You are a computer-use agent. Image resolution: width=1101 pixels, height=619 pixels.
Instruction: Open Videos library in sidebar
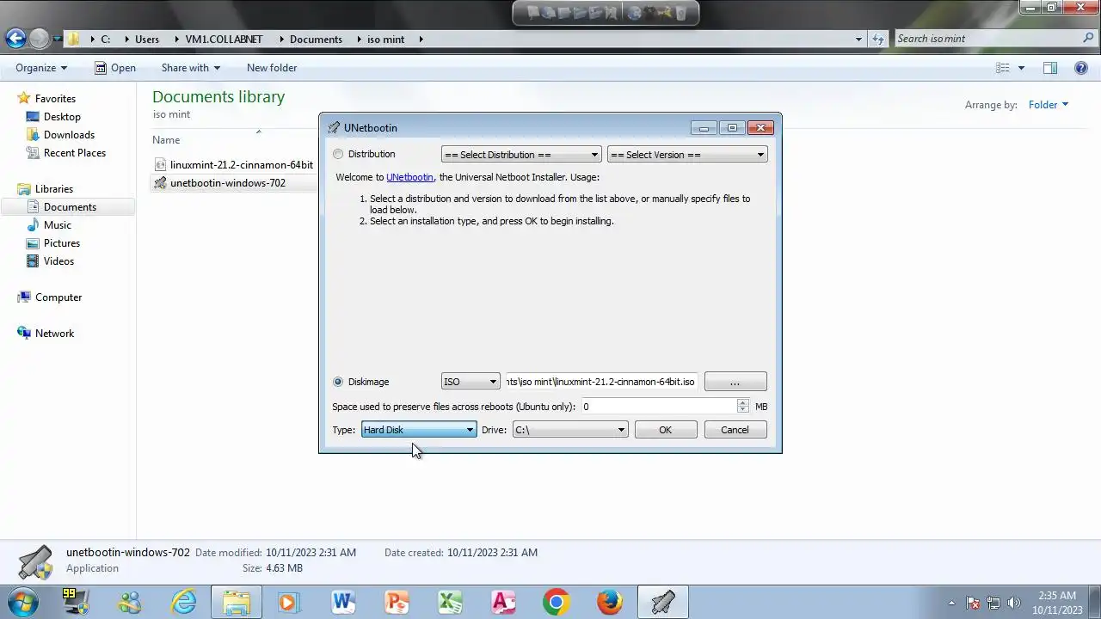[x=59, y=261]
